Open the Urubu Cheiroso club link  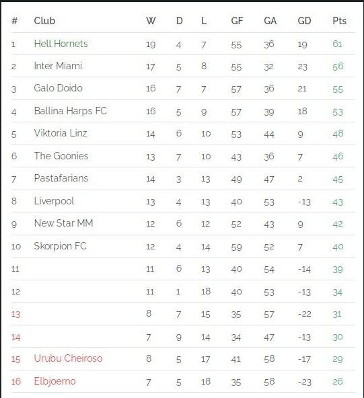(69, 358)
